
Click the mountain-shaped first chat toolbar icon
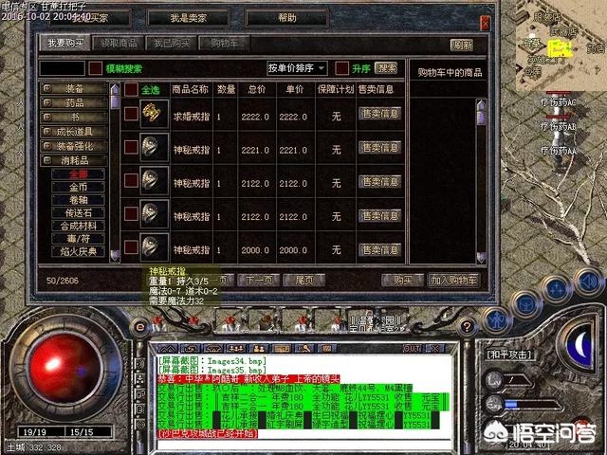point(167,349)
